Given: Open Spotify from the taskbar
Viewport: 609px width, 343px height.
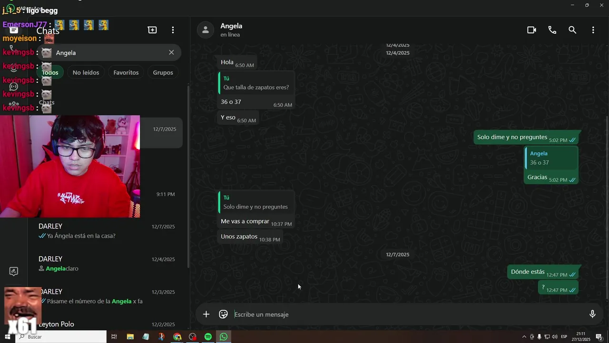Looking at the screenshot, I should tap(208, 337).
